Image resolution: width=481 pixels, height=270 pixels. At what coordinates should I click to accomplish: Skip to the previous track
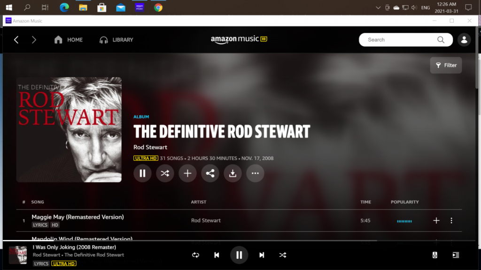[217, 255]
